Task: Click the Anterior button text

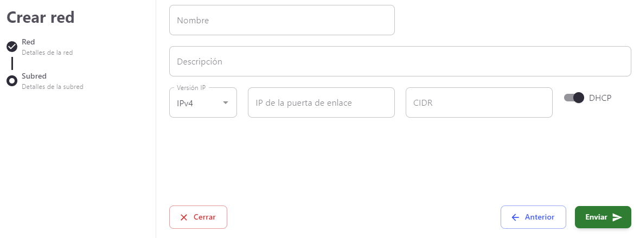Action: click(540, 217)
